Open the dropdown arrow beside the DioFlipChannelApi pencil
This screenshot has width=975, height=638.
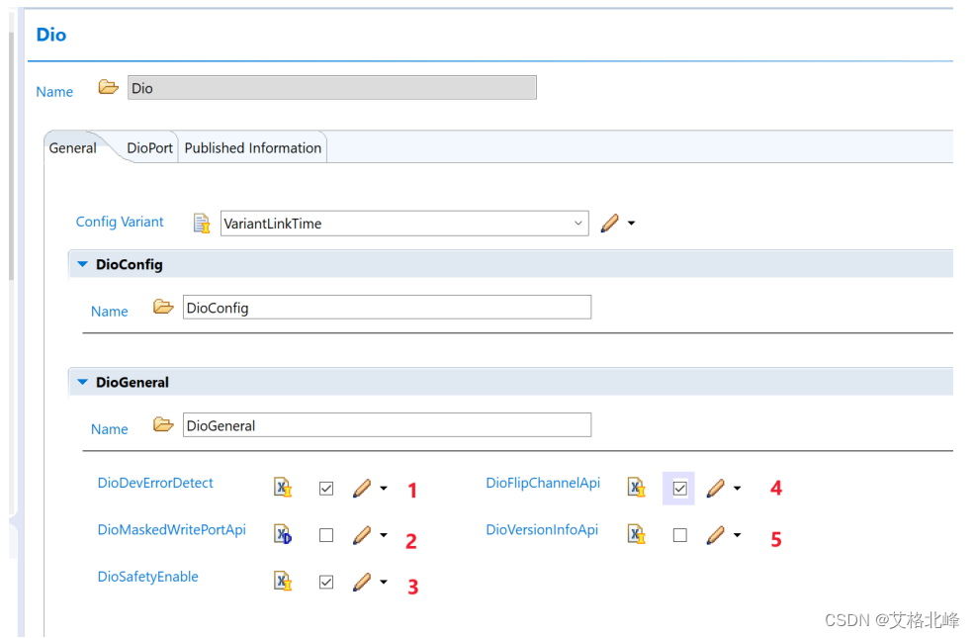[738, 489]
